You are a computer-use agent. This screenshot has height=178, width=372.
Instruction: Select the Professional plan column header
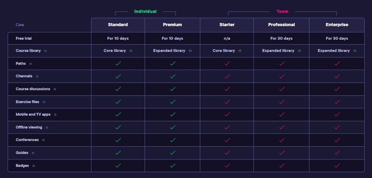(282, 25)
